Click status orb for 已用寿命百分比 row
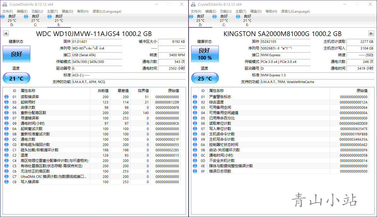This screenshot has width=377, height=217. tap(195, 118)
